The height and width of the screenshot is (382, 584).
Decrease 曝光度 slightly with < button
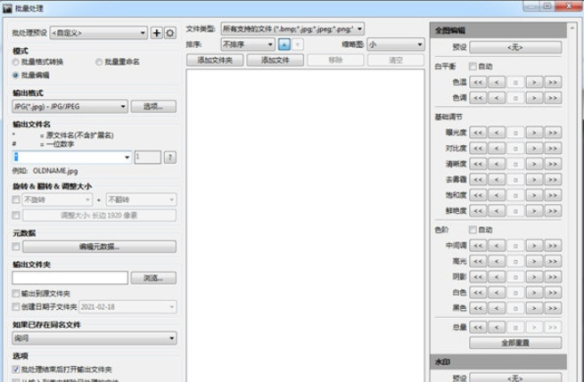pyautogui.click(x=497, y=133)
